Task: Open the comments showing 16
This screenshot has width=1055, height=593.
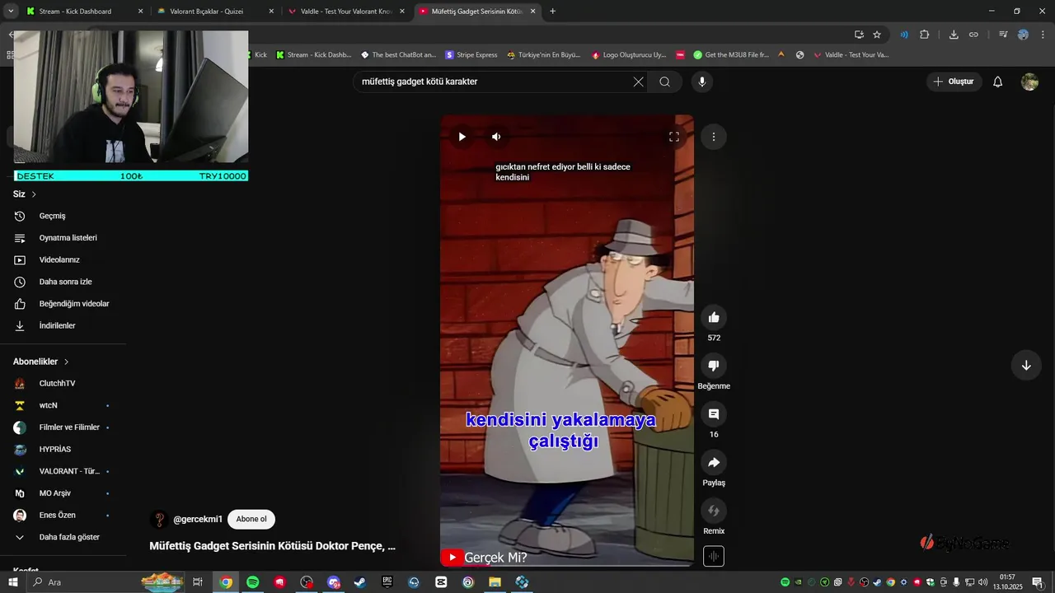Action: pos(714,413)
